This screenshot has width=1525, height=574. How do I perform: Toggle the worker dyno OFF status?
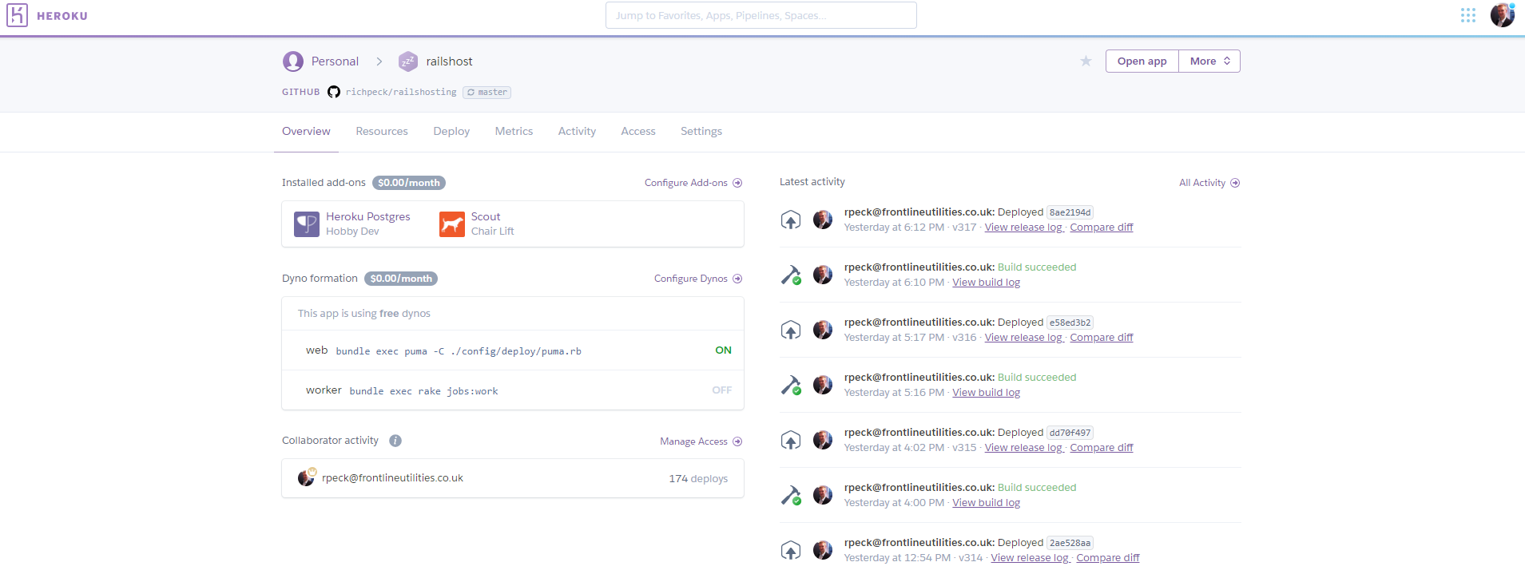click(x=721, y=390)
